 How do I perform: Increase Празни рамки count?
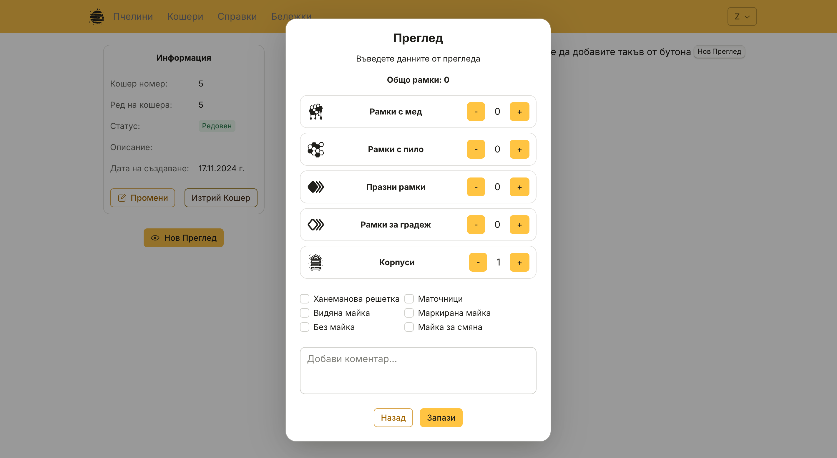point(519,187)
